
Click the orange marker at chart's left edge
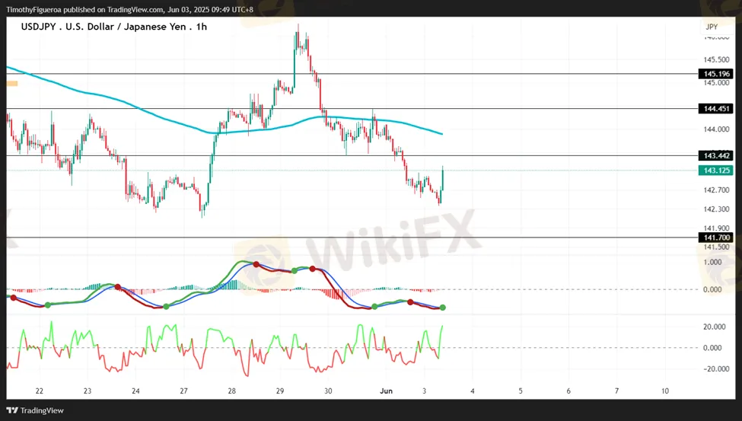[11, 82]
